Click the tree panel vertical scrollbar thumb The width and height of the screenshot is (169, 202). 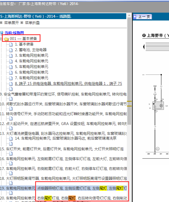(129, 71)
